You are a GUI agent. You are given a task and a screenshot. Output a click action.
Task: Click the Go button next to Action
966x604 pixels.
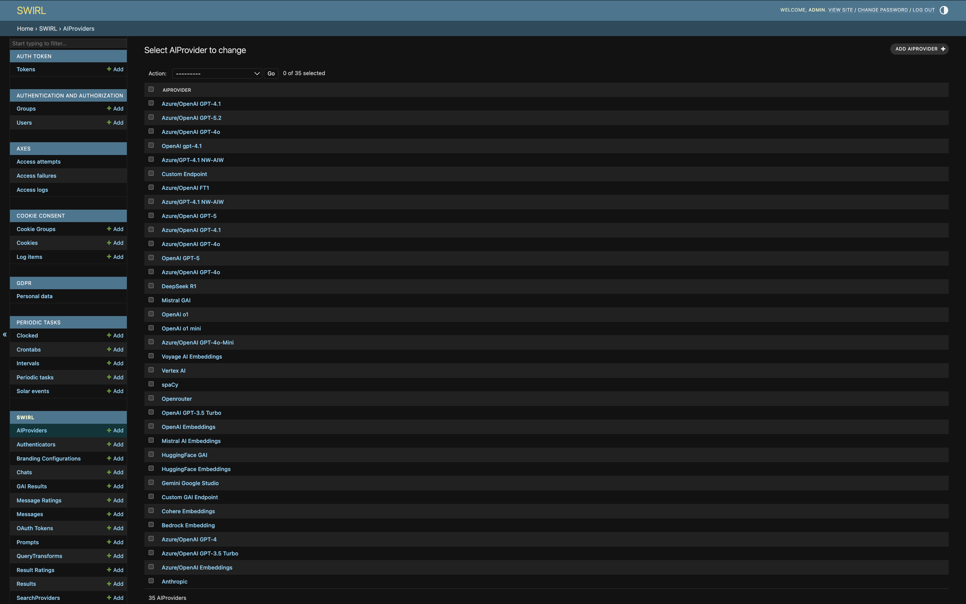(x=271, y=73)
